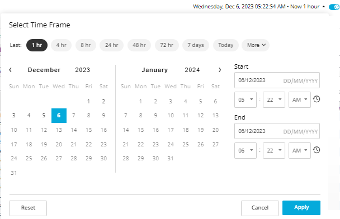Cancel the time frame selection
340x219 pixels.
tap(260, 208)
